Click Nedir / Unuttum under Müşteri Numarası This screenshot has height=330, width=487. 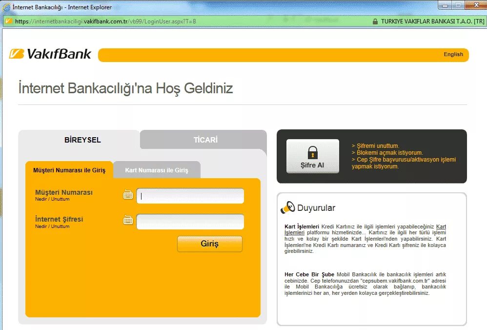[x=52, y=199]
